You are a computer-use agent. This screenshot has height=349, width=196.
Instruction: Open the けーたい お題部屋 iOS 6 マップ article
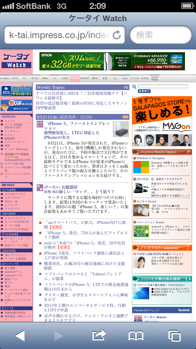79,189
